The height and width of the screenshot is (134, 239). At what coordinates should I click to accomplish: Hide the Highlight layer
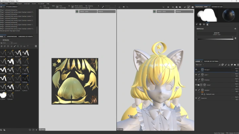click(196, 90)
